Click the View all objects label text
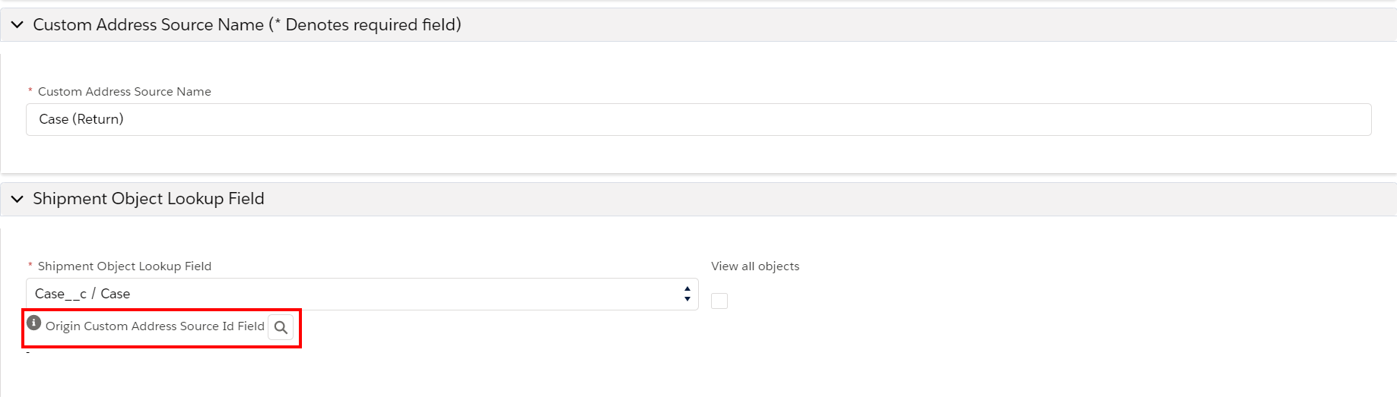The height and width of the screenshot is (397, 1397). click(x=755, y=266)
